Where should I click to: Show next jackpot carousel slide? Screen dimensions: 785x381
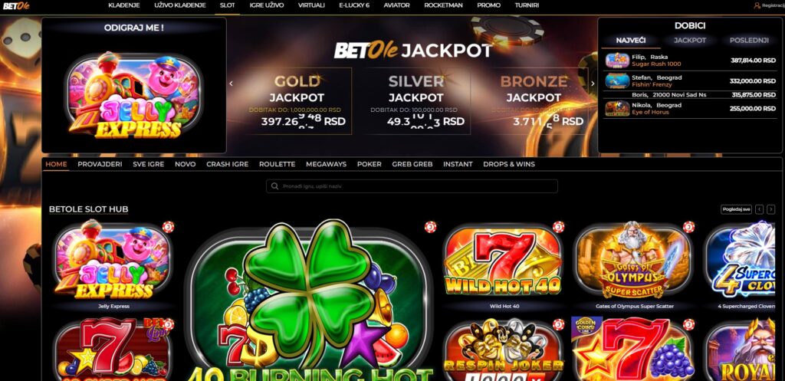(x=593, y=84)
